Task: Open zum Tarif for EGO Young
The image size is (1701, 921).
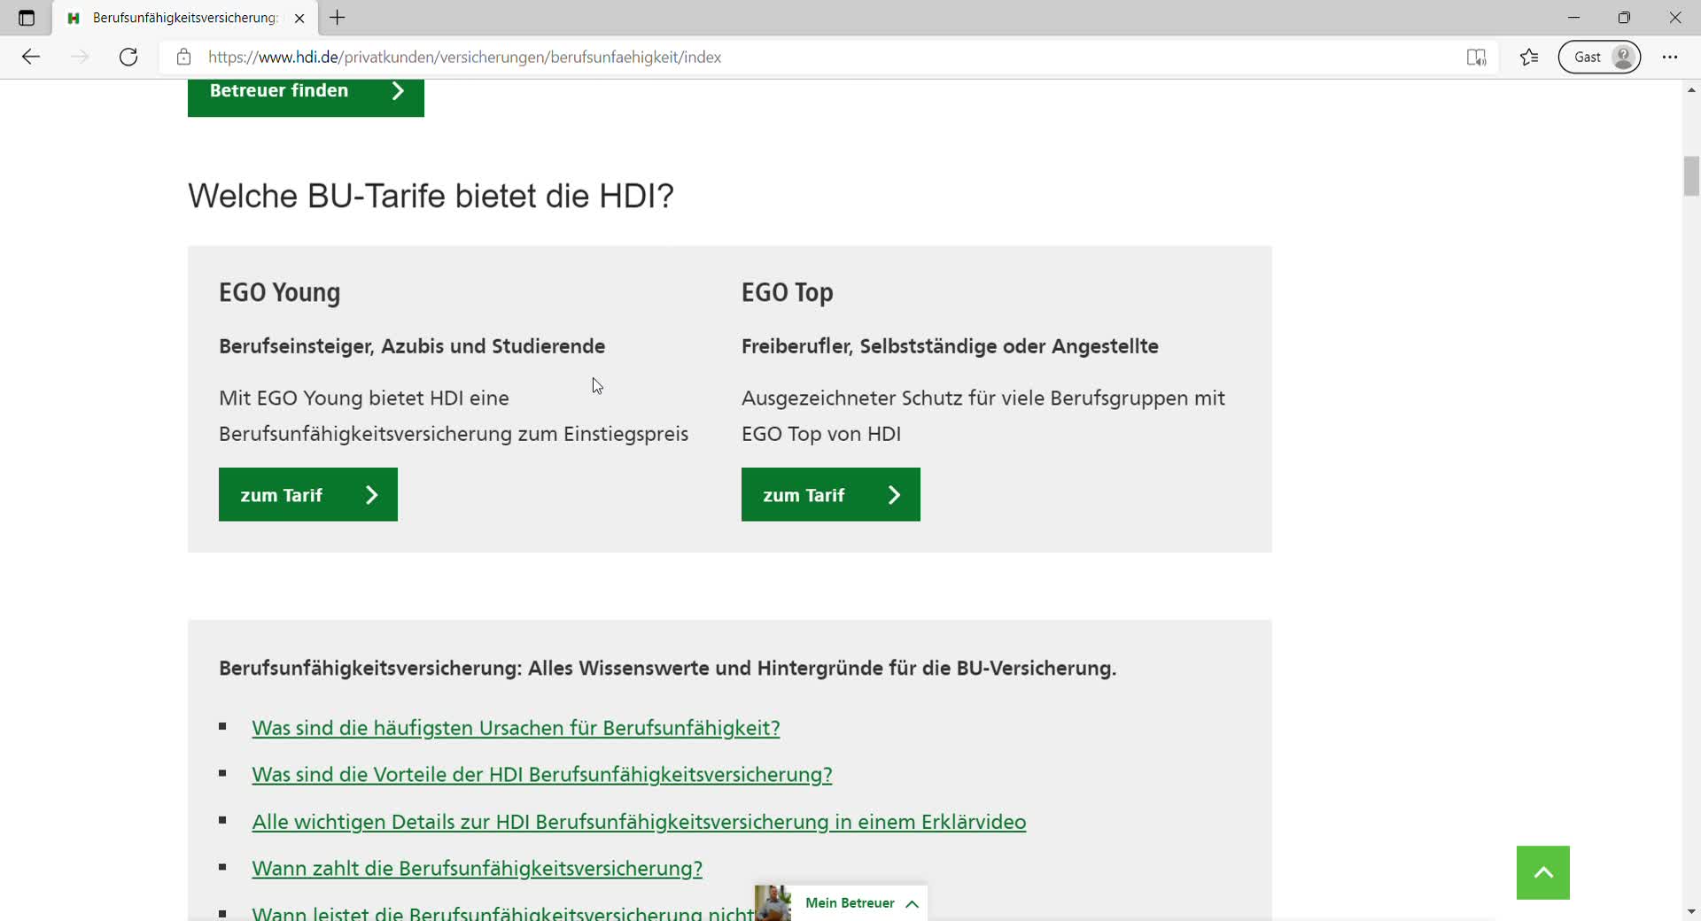Action: tap(307, 494)
